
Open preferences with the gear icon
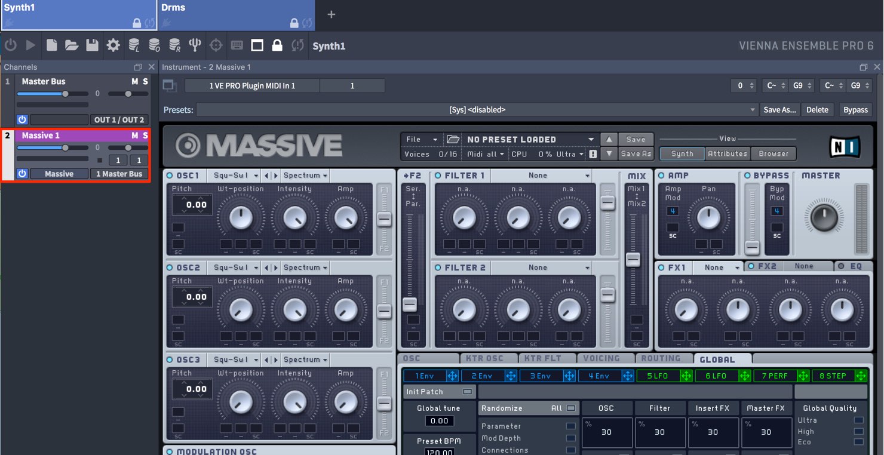pos(113,45)
